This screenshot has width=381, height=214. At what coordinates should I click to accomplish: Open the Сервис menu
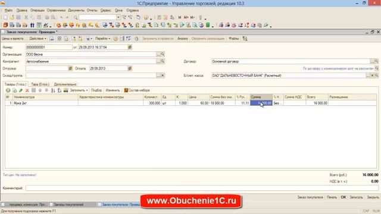click(x=105, y=11)
